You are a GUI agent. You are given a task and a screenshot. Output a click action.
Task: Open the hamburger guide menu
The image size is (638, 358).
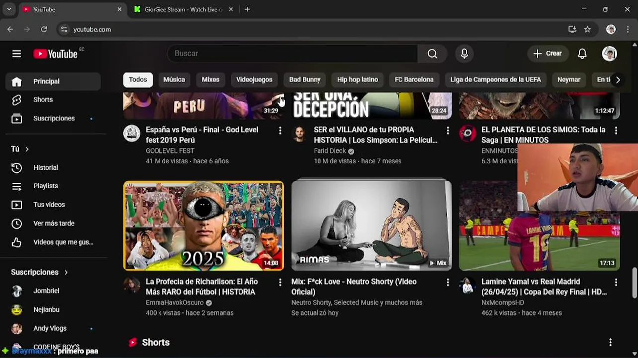17,54
